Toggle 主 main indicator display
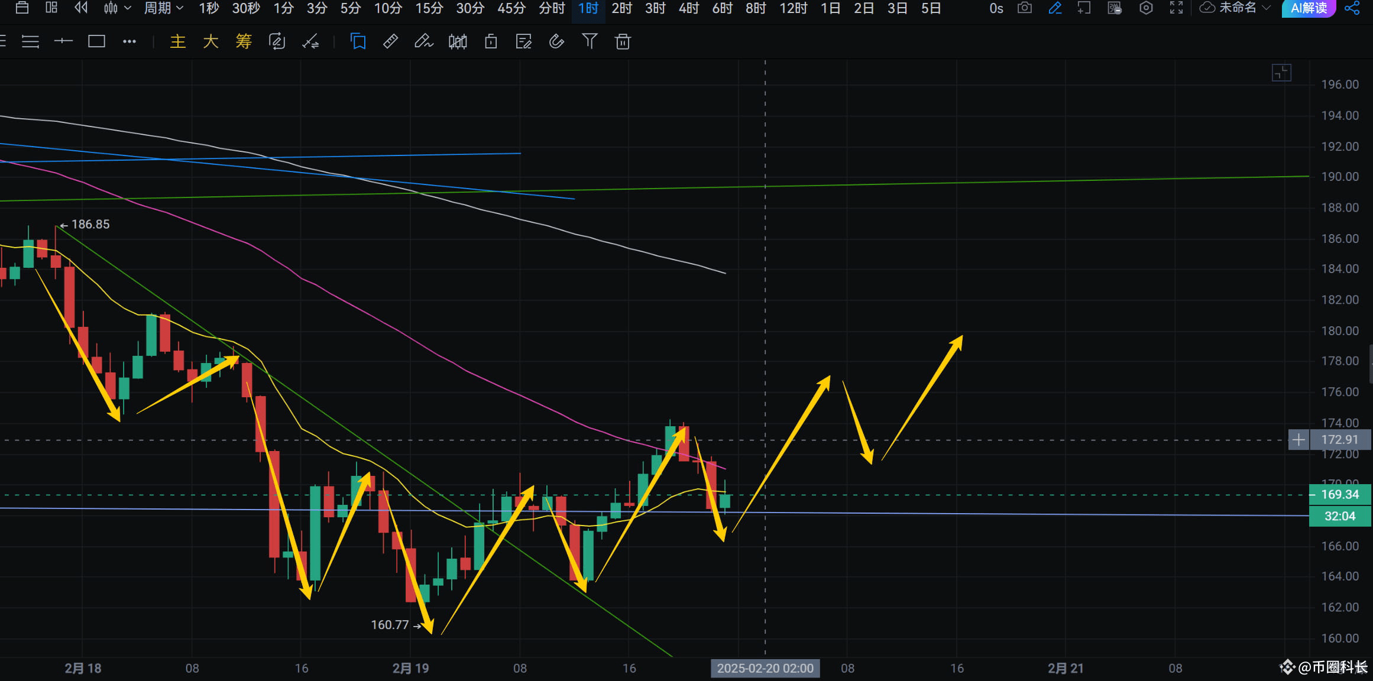 click(177, 41)
